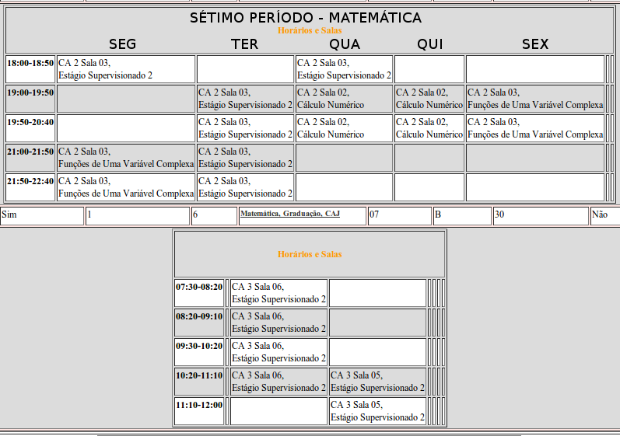620x436 pixels.
Task: Click the 07:30-08:20 time slot
Action: point(199,293)
